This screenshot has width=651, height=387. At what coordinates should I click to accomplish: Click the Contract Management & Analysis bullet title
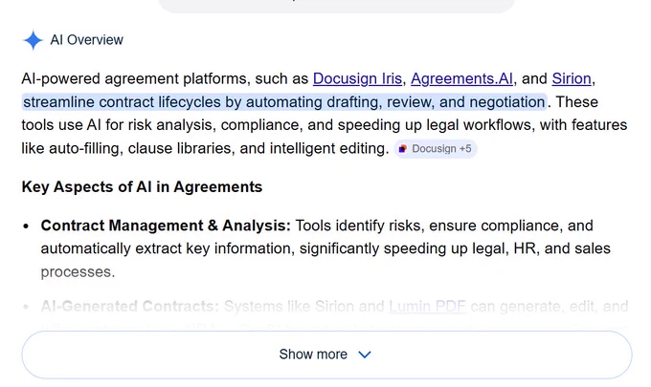click(166, 226)
